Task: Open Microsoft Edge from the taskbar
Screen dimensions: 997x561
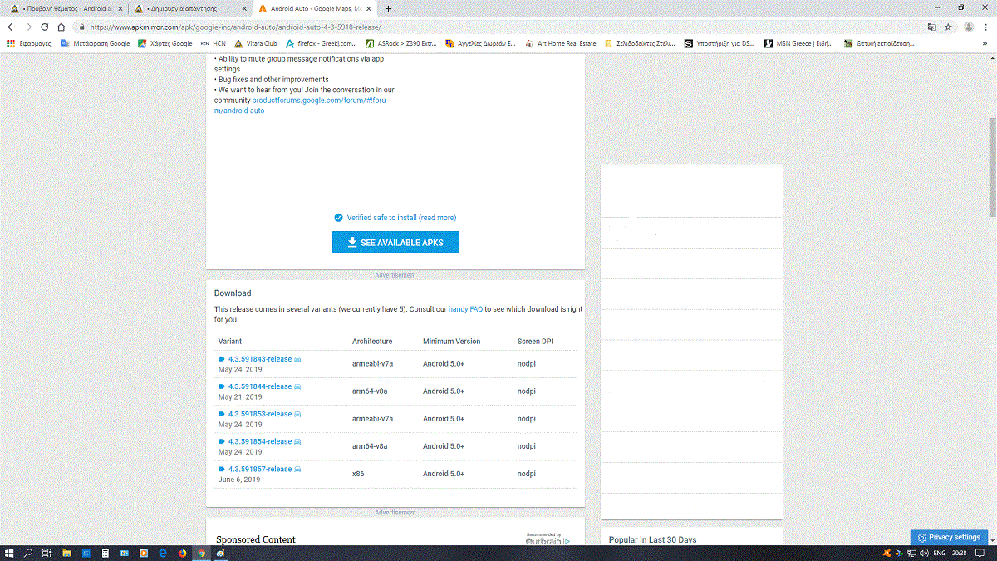Action: pyautogui.click(x=163, y=553)
